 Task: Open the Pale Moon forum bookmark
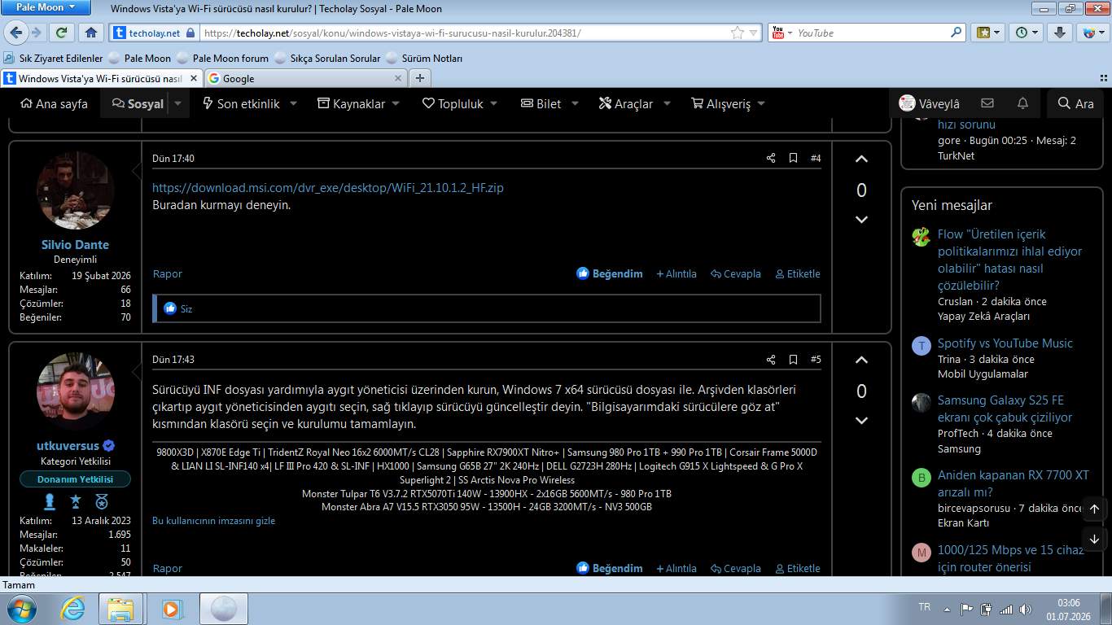point(222,58)
